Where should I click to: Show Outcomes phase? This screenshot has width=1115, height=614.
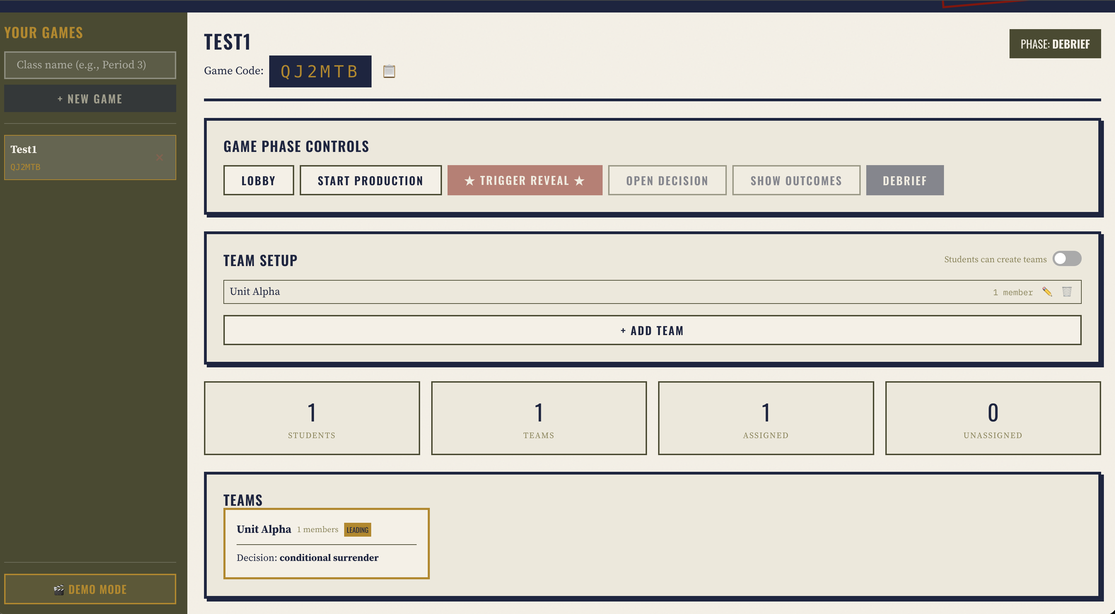point(796,180)
